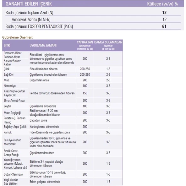Click the Bağ-Kivi row label

[8, 74]
